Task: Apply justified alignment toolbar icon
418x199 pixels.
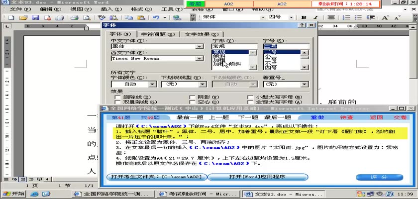Action: [331, 17]
